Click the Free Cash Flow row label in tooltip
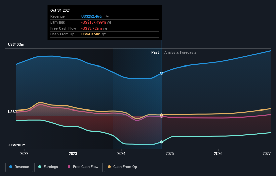 tap(63, 28)
